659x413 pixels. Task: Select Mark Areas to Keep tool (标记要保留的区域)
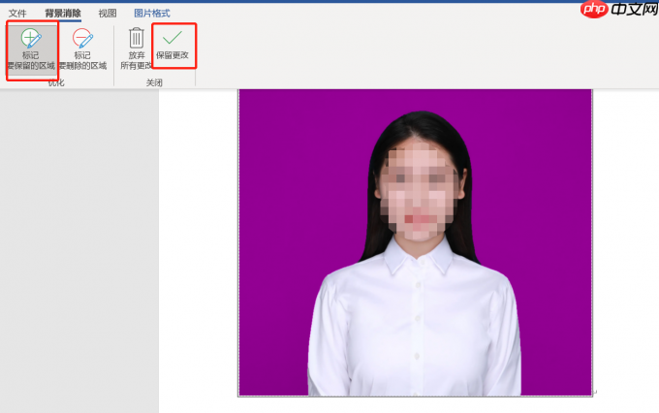click(x=31, y=49)
